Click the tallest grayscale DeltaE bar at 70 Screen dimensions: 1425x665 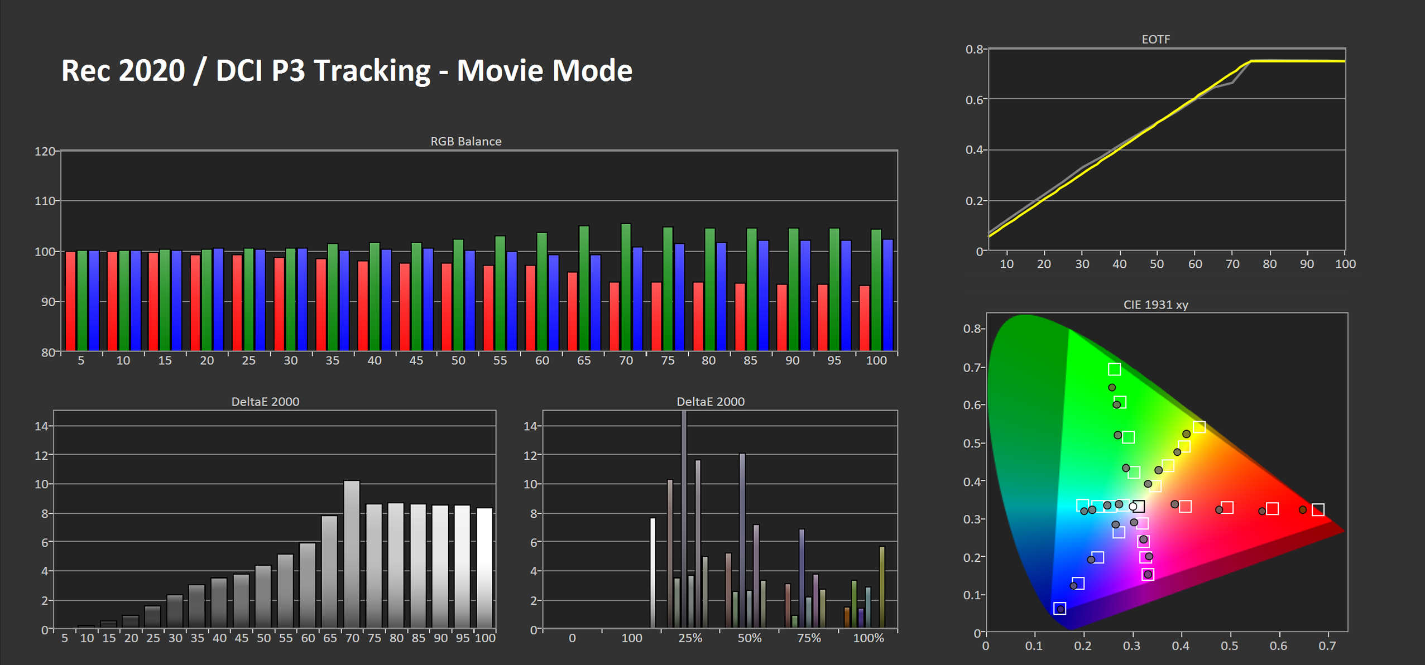click(352, 554)
